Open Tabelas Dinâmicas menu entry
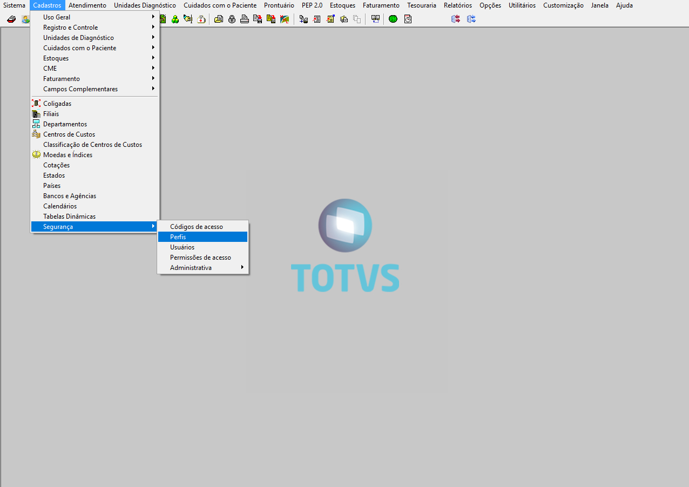689x487 pixels. (94, 217)
